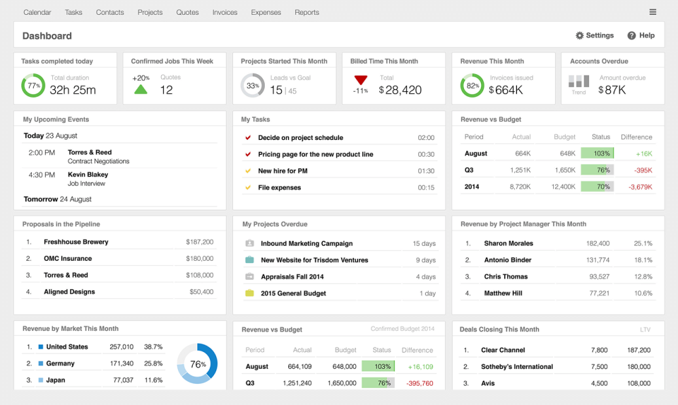
Task: Open the Invoices menu item
Action: pyautogui.click(x=225, y=12)
